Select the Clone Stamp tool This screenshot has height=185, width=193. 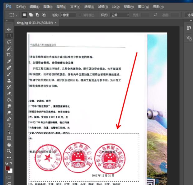pos(9,81)
